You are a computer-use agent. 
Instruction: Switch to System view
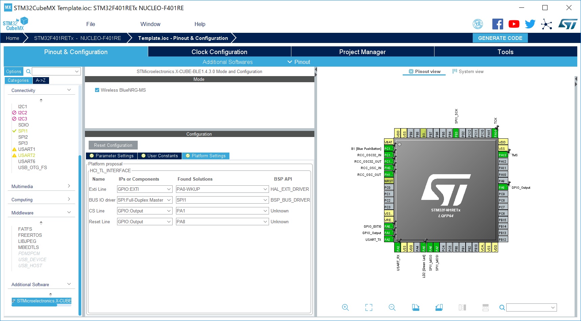coord(468,71)
